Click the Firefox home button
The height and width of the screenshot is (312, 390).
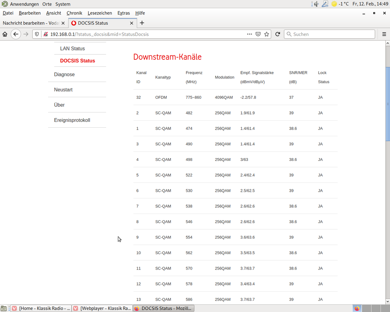pyautogui.click(x=5, y=34)
